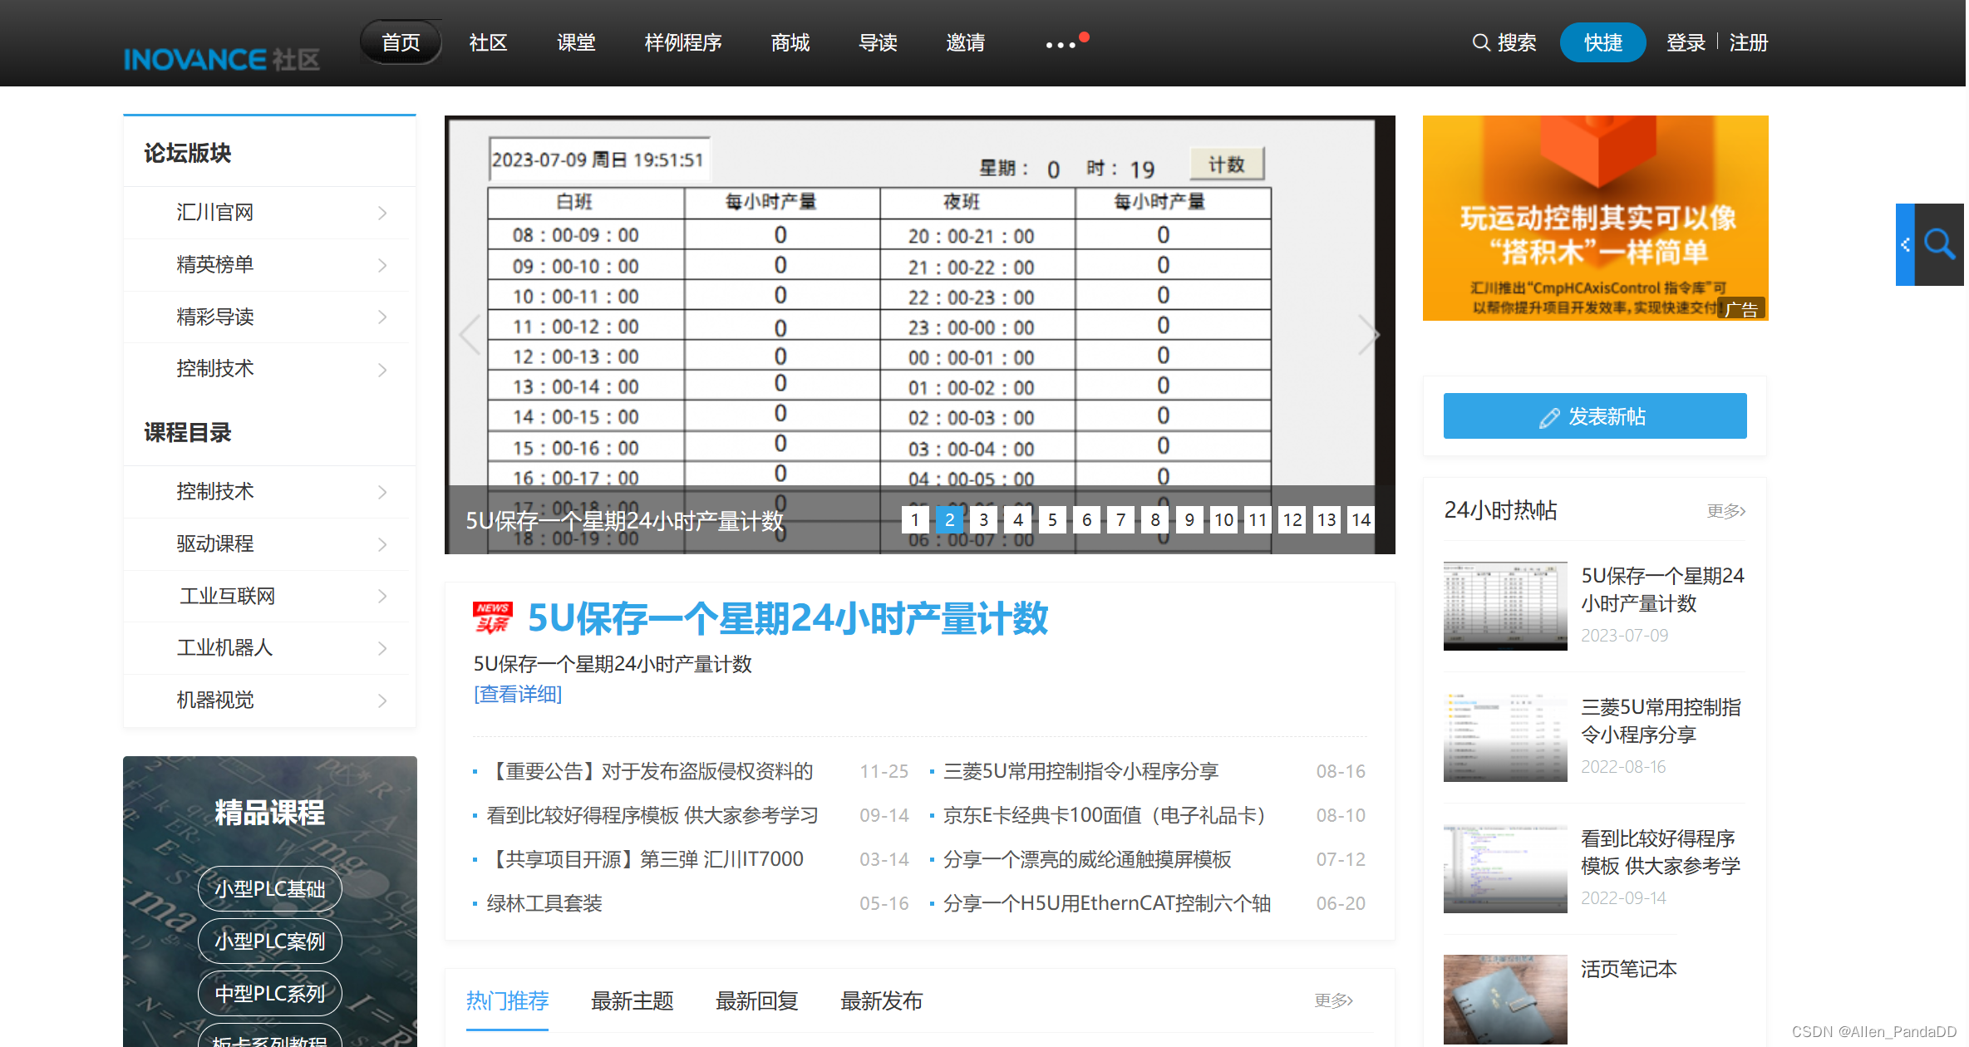1969x1047 pixels.
Task: Go to next carousel slide arrow
Action: coord(1368,335)
